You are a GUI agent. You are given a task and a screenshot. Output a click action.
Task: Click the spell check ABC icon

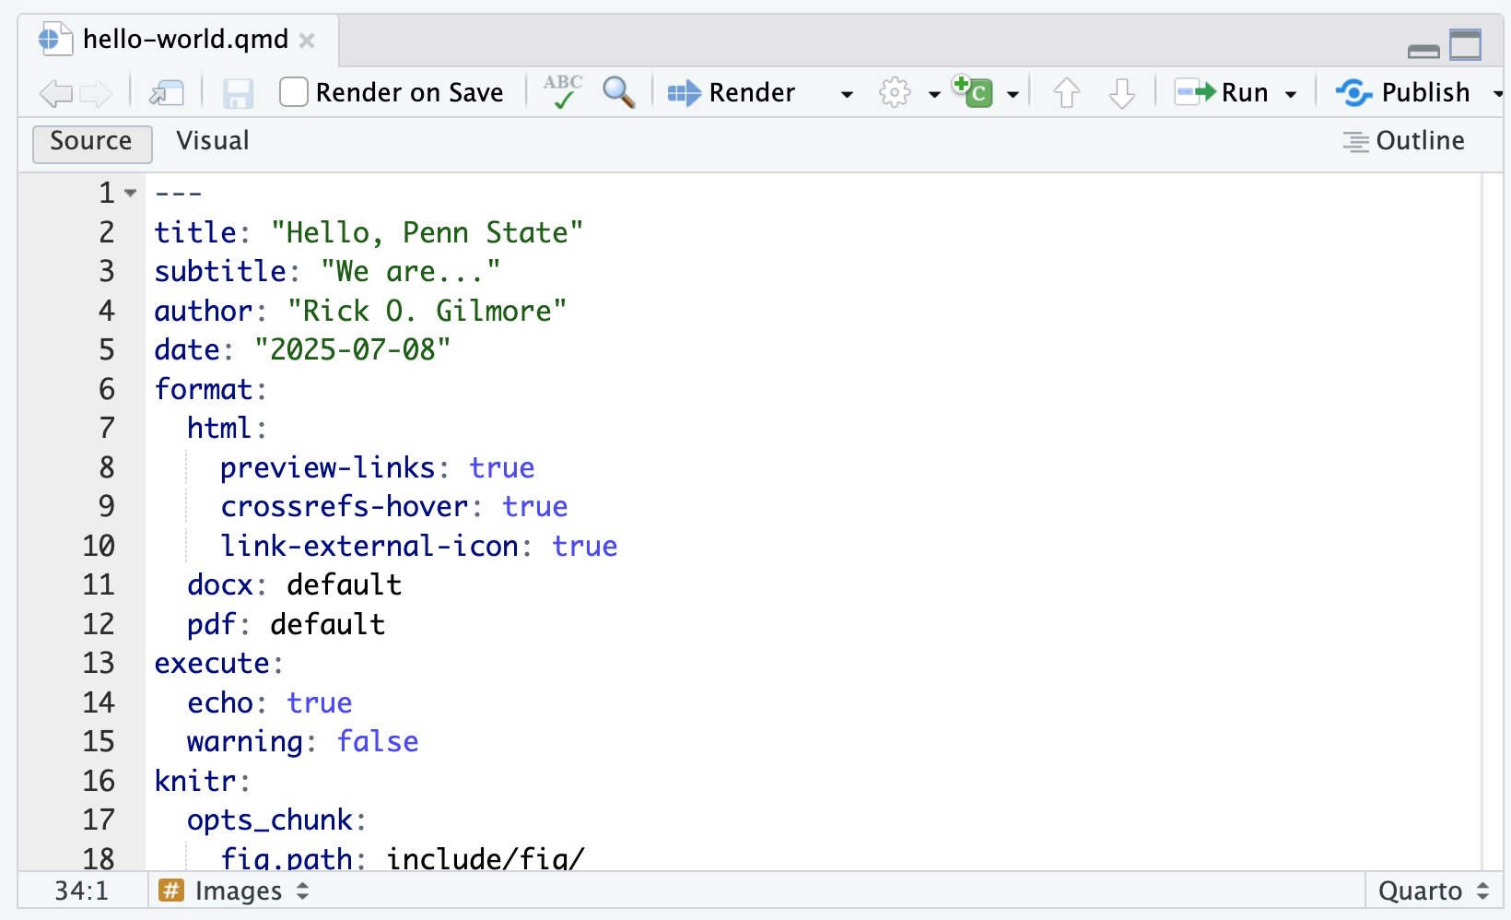click(562, 92)
